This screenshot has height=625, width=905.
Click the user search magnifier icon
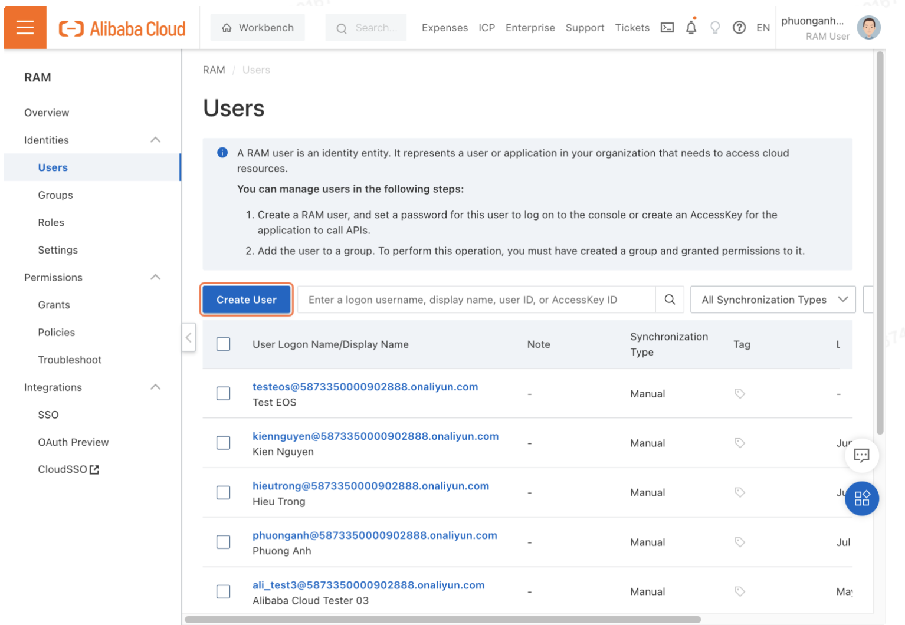click(x=670, y=300)
